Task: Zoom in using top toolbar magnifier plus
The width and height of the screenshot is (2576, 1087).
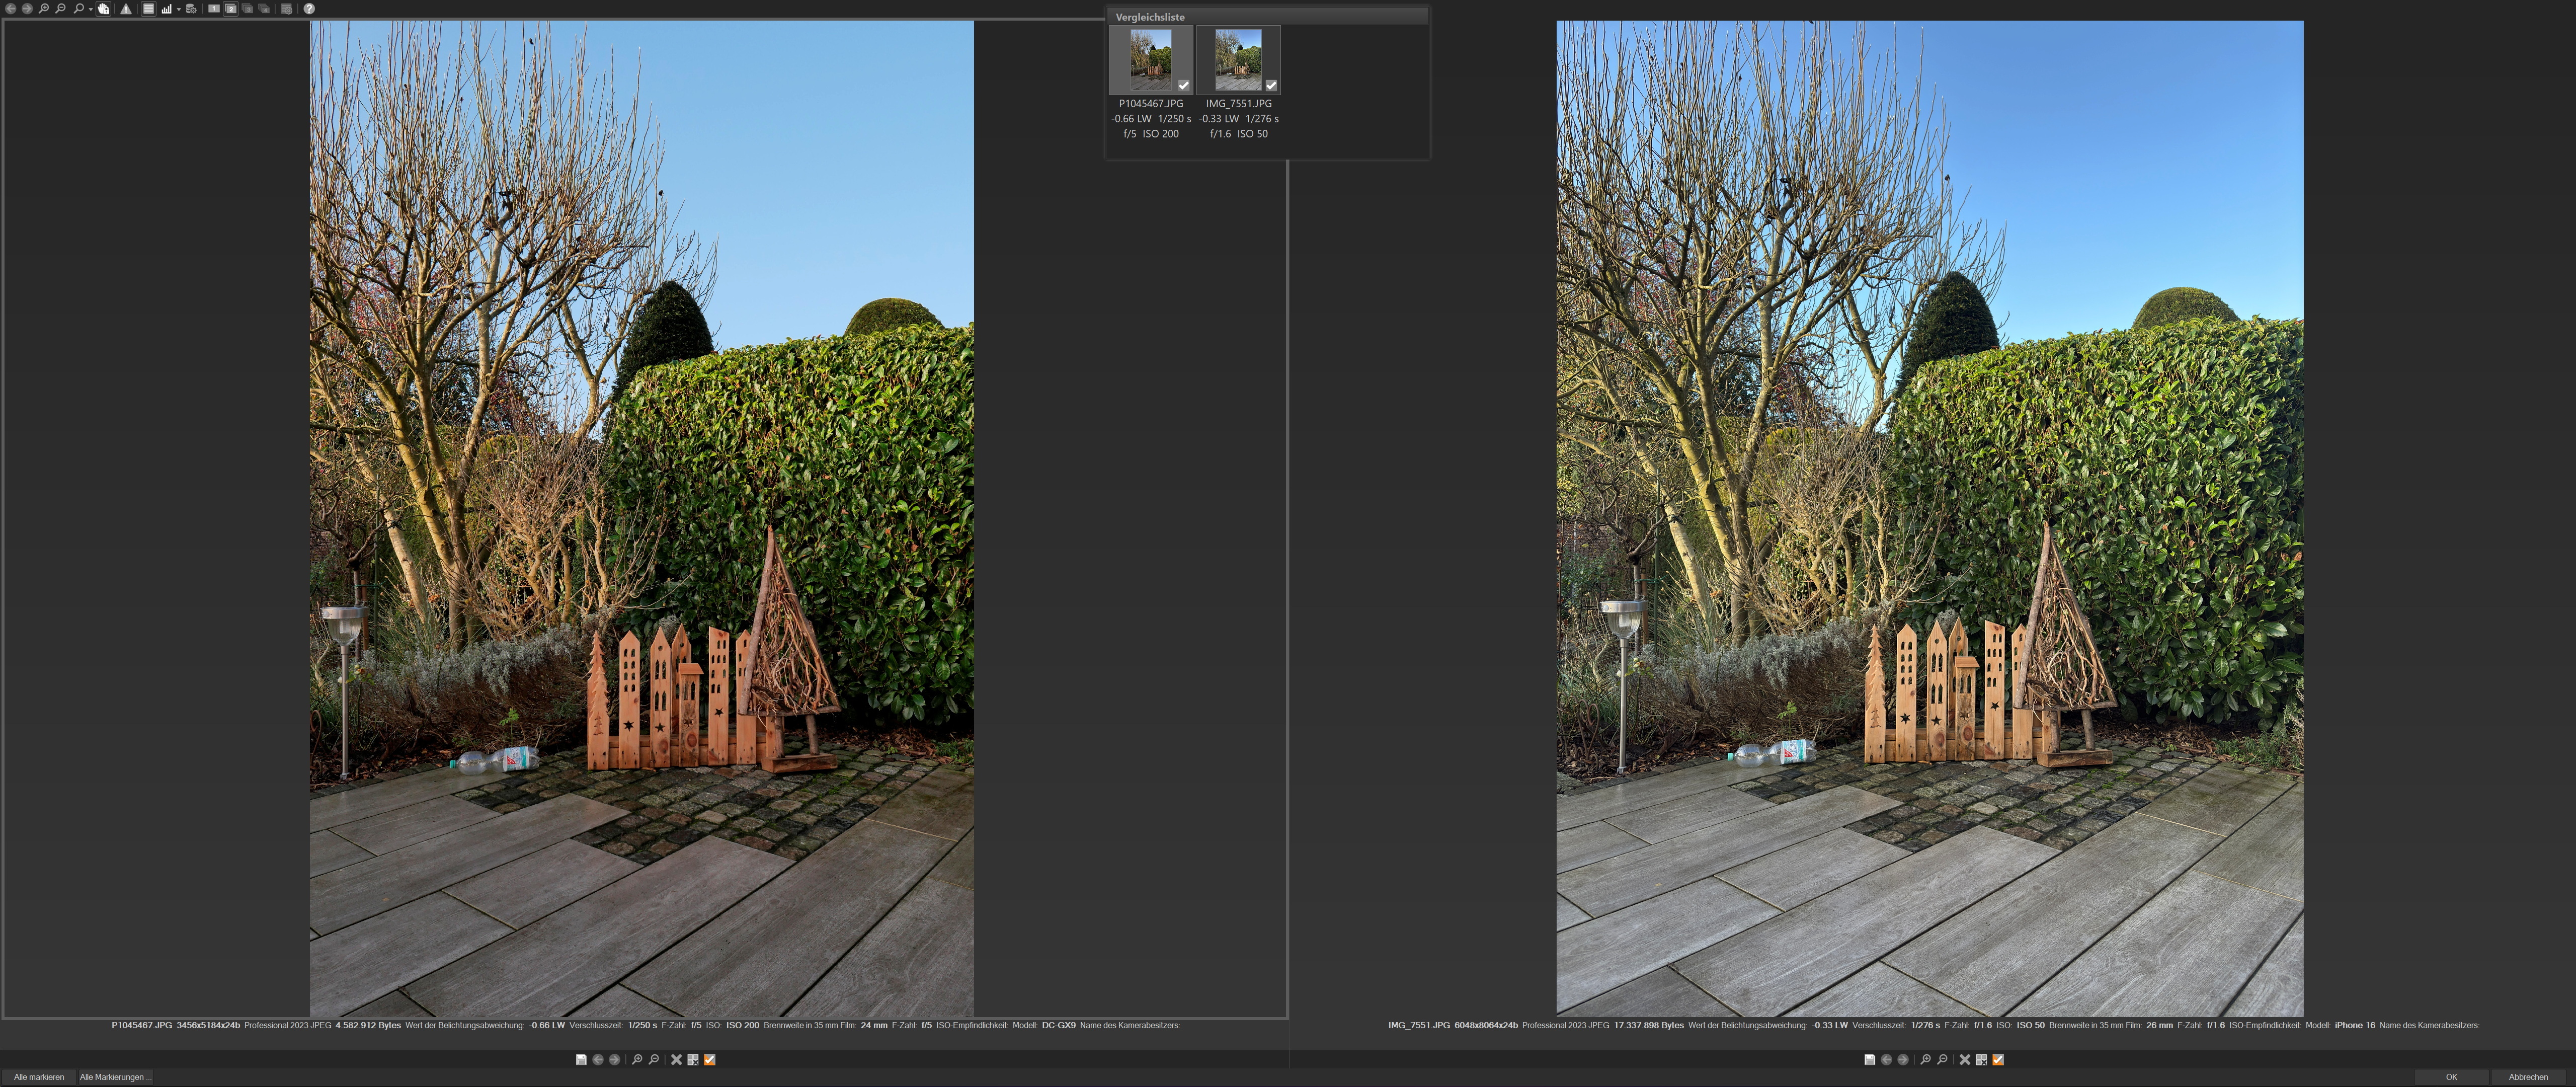Action: click(x=44, y=9)
